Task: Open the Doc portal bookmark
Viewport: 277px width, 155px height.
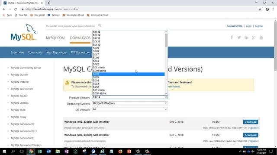Action: [38, 15]
